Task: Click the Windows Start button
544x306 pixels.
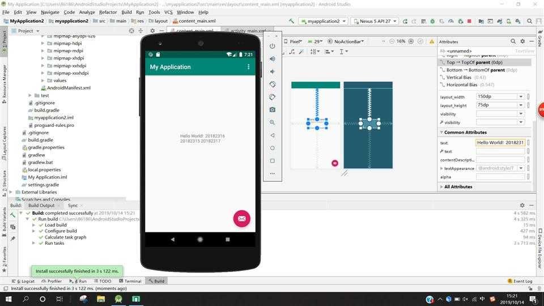Action: [8, 299]
